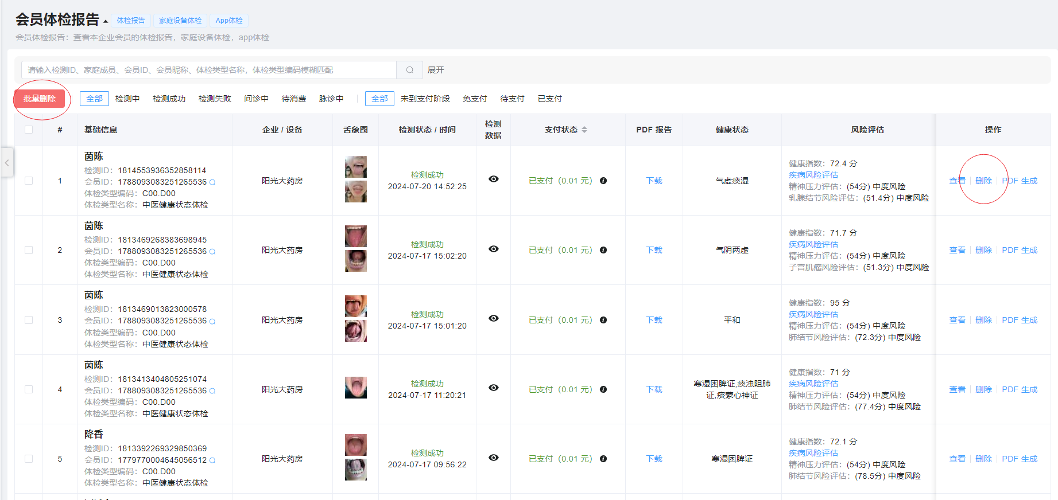Filter by 未到支付阶段 payment status
Screen dimensions: 1058x500
pyautogui.click(x=425, y=99)
